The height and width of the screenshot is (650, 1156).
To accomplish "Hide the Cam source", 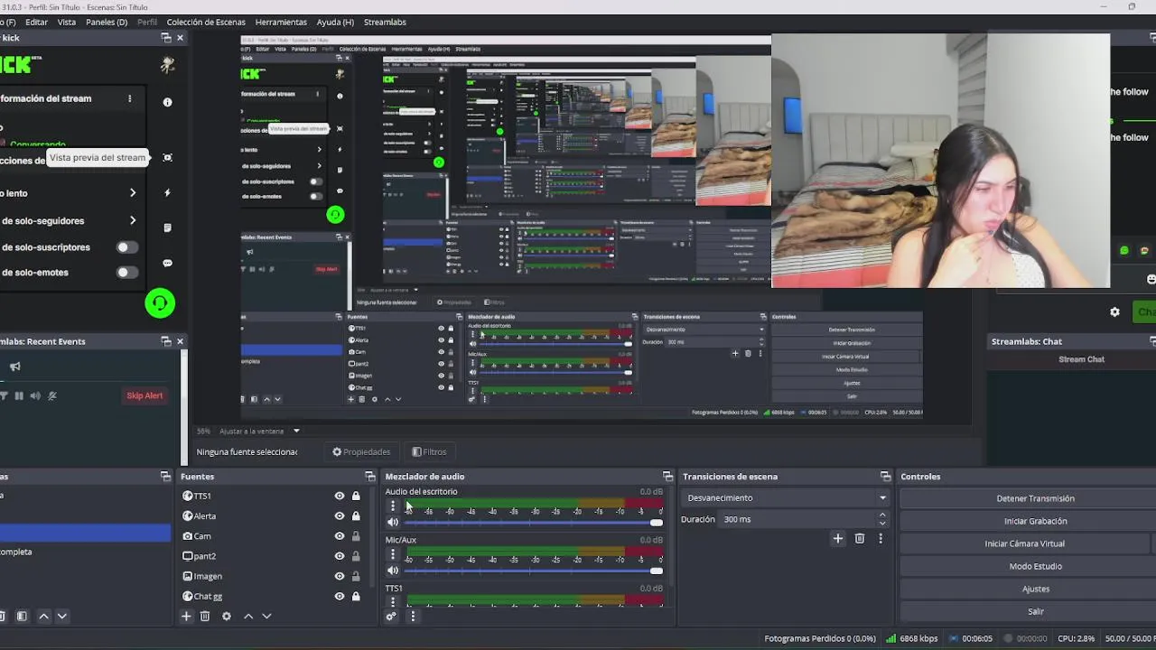I will [340, 535].
